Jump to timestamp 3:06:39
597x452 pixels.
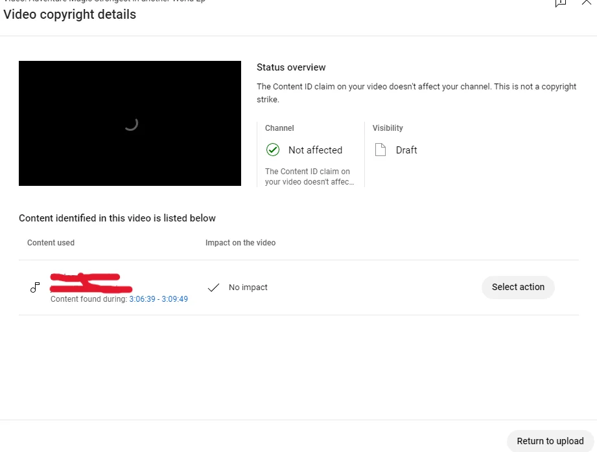point(142,299)
